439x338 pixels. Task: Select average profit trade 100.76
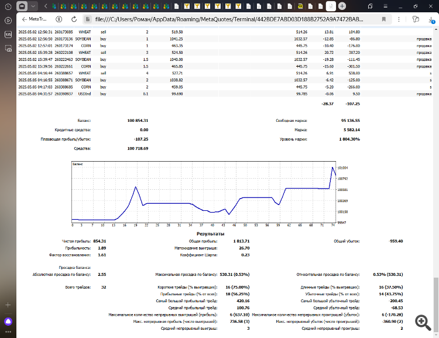(243, 308)
